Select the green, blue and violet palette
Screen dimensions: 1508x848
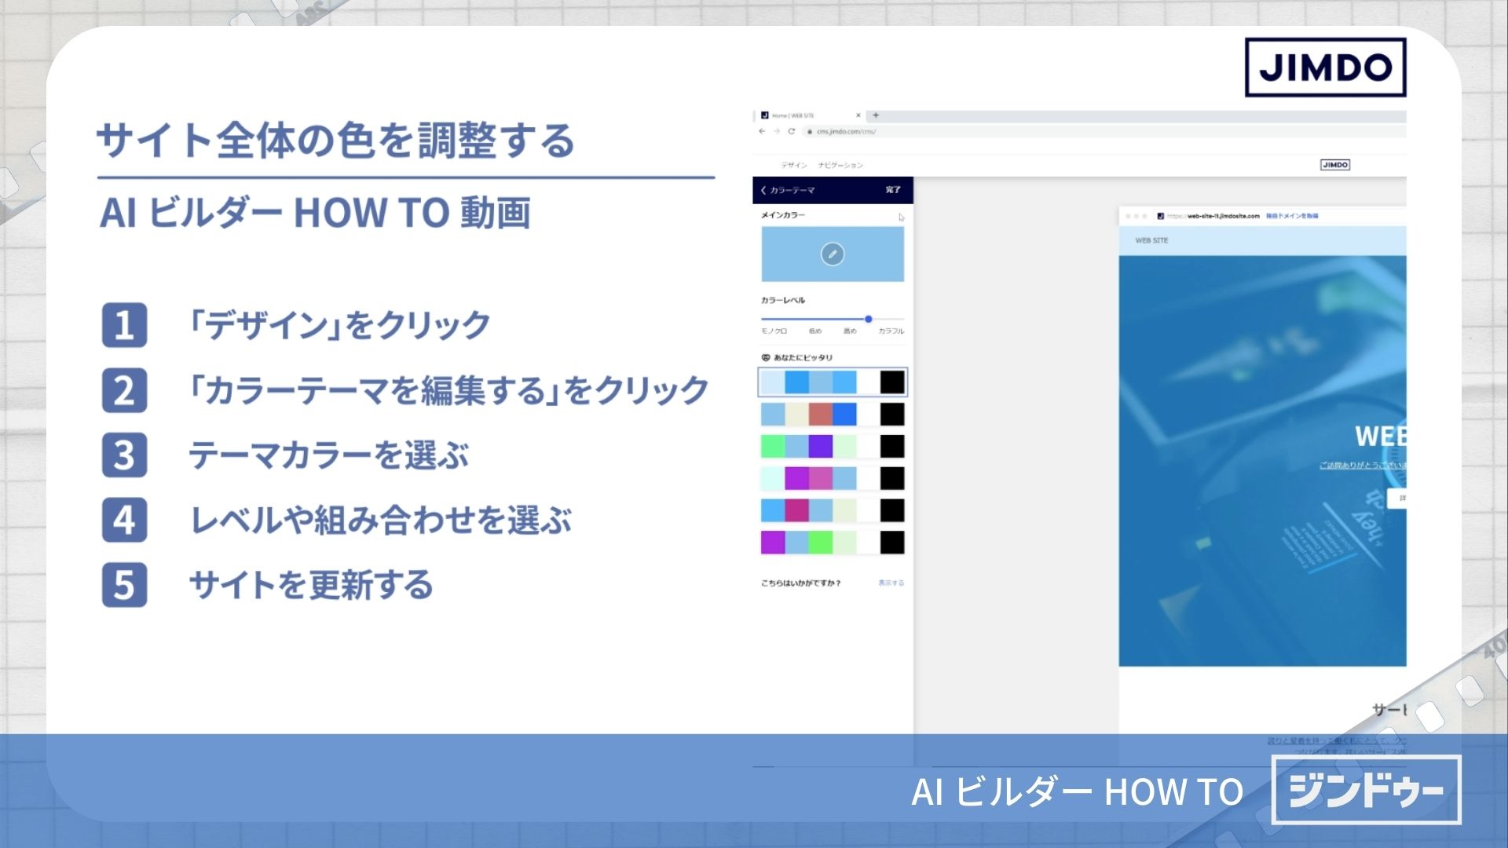(x=833, y=446)
